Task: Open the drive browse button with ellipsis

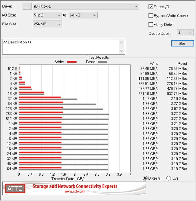Action: click(27, 6)
